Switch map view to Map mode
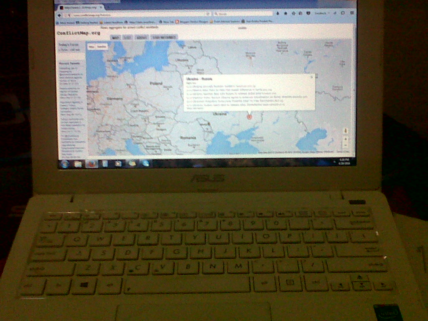 [x=92, y=47]
